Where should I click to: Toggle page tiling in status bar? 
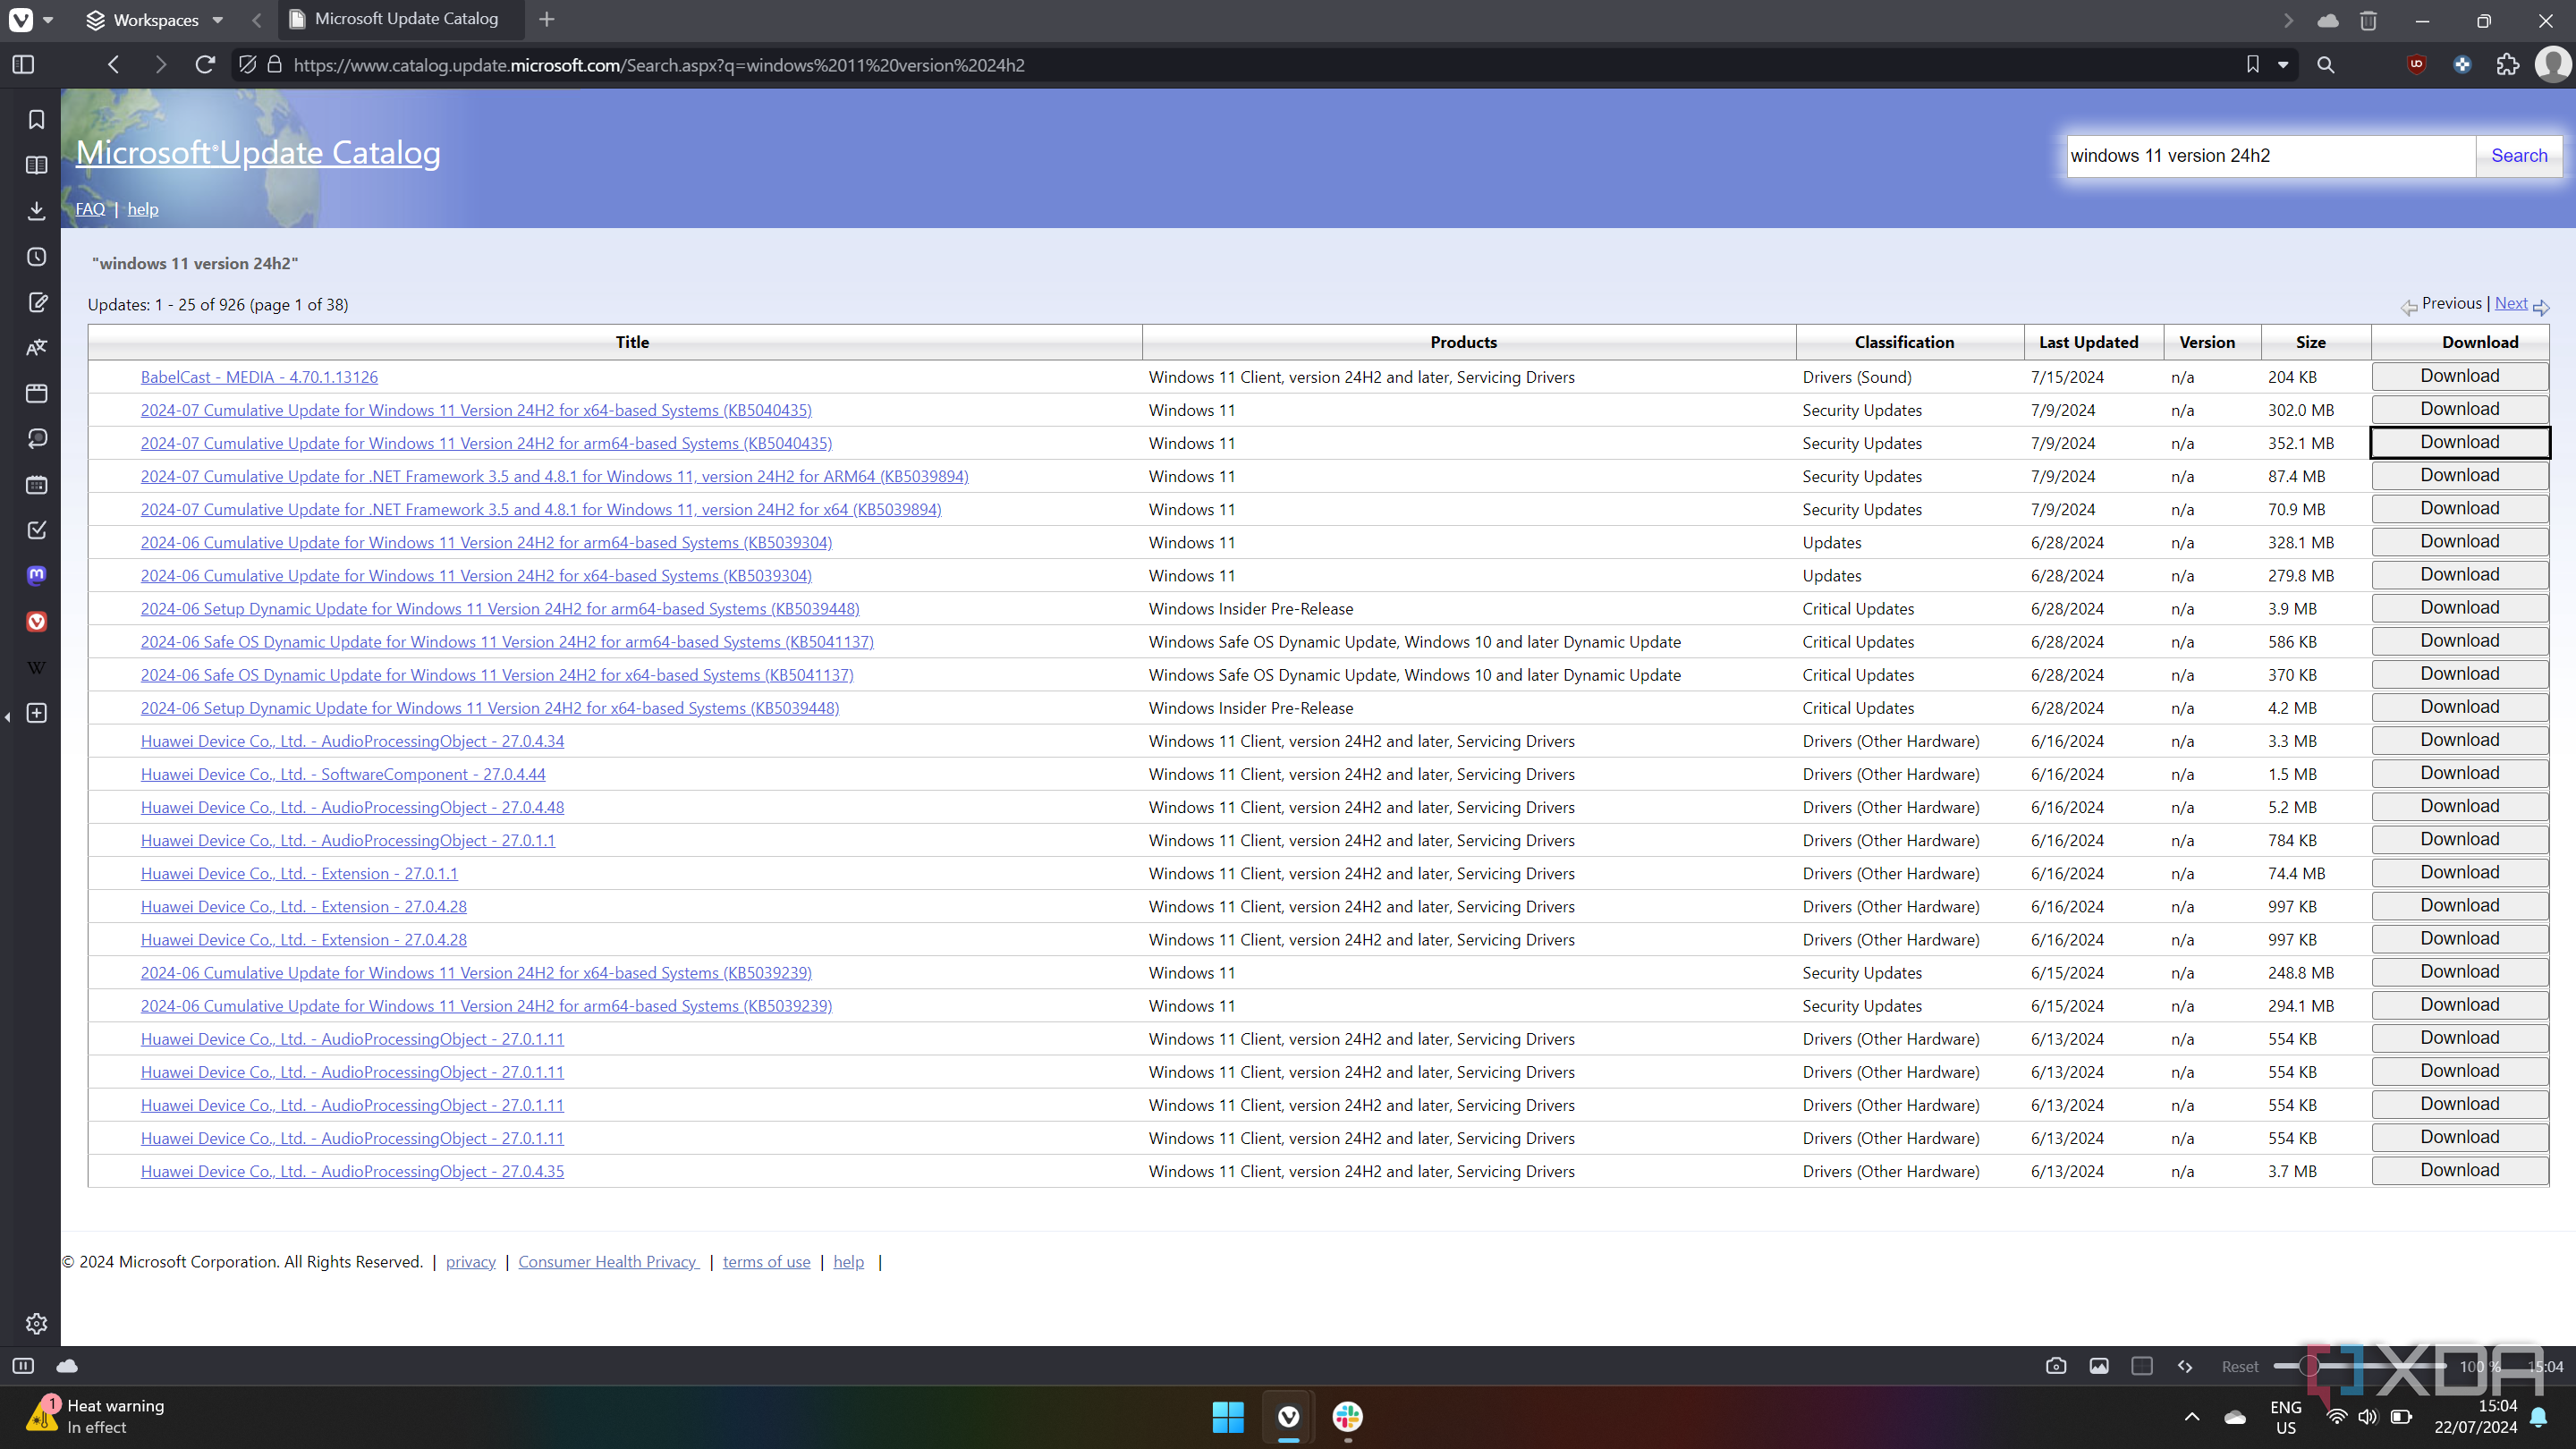2141,1366
